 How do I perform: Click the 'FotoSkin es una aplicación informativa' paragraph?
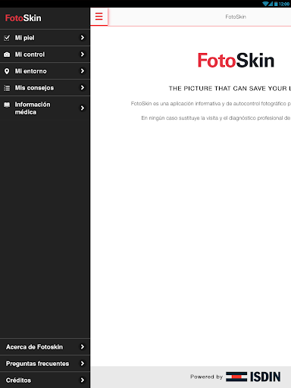[211, 104]
